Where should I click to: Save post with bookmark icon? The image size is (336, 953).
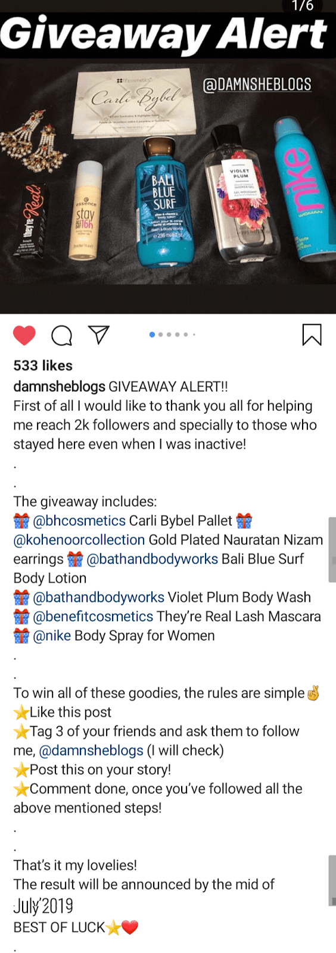(x=312, y=335)
